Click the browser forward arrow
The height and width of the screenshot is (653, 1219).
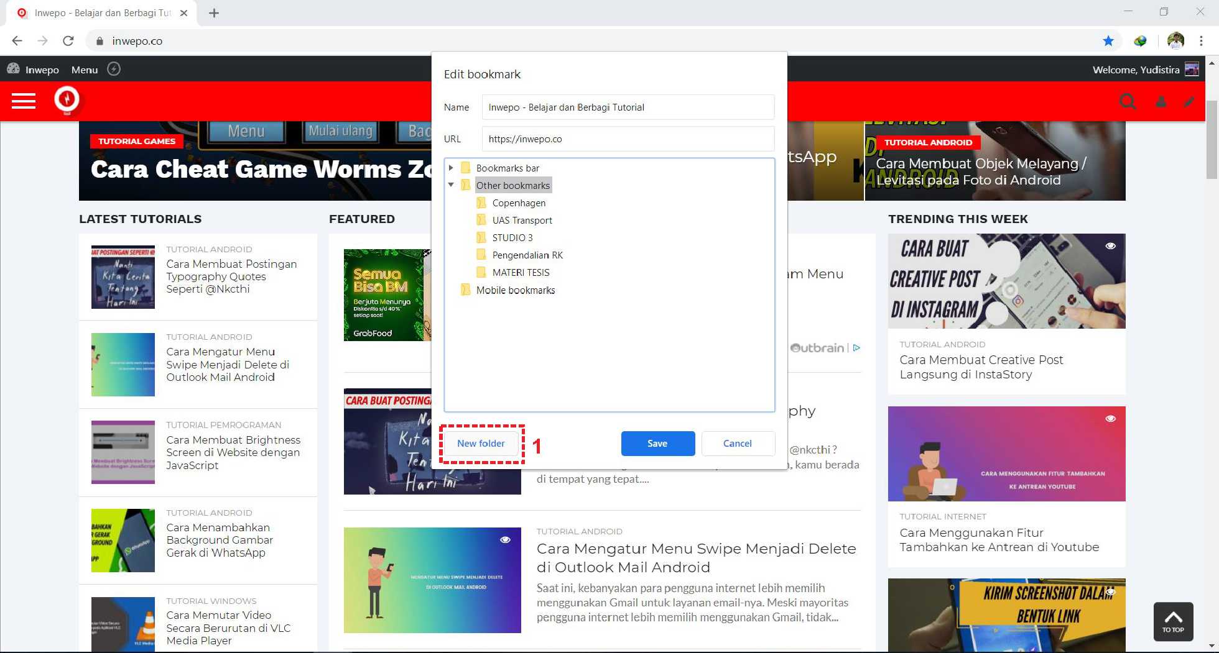tap(42, 41)
